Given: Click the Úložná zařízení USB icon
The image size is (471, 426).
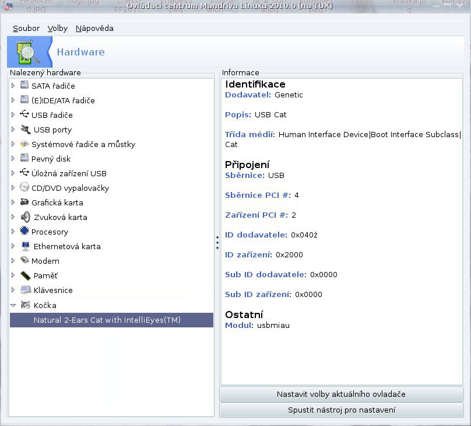Looking at the screenshot, I should tap(24, 172).
